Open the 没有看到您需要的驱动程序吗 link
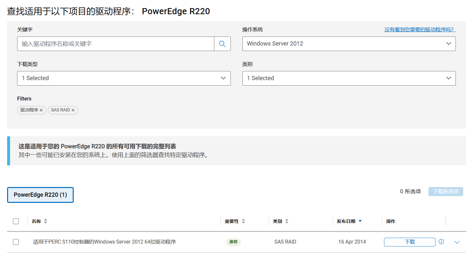 (x=419, y=29)
